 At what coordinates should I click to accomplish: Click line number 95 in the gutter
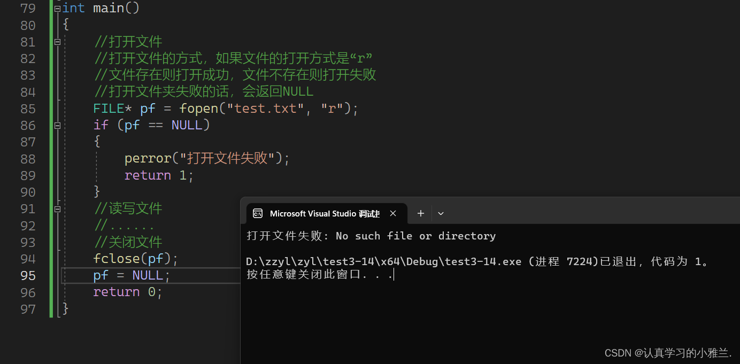[28, 275]
